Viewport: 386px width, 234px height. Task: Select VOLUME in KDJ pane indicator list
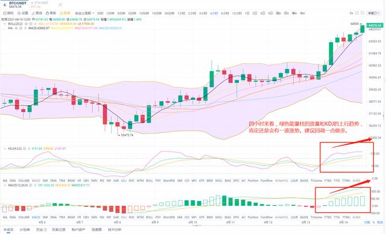pyautogui.click(x=24, y=180)
